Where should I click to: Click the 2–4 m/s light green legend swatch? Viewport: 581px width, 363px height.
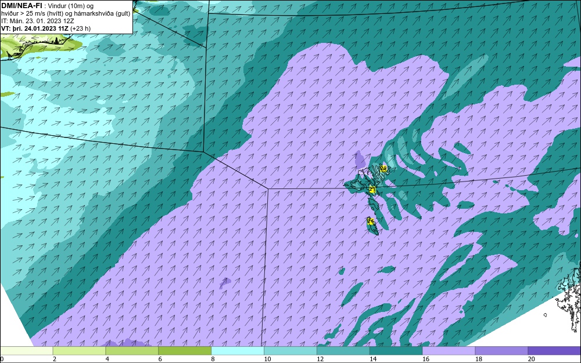(79, 351)
